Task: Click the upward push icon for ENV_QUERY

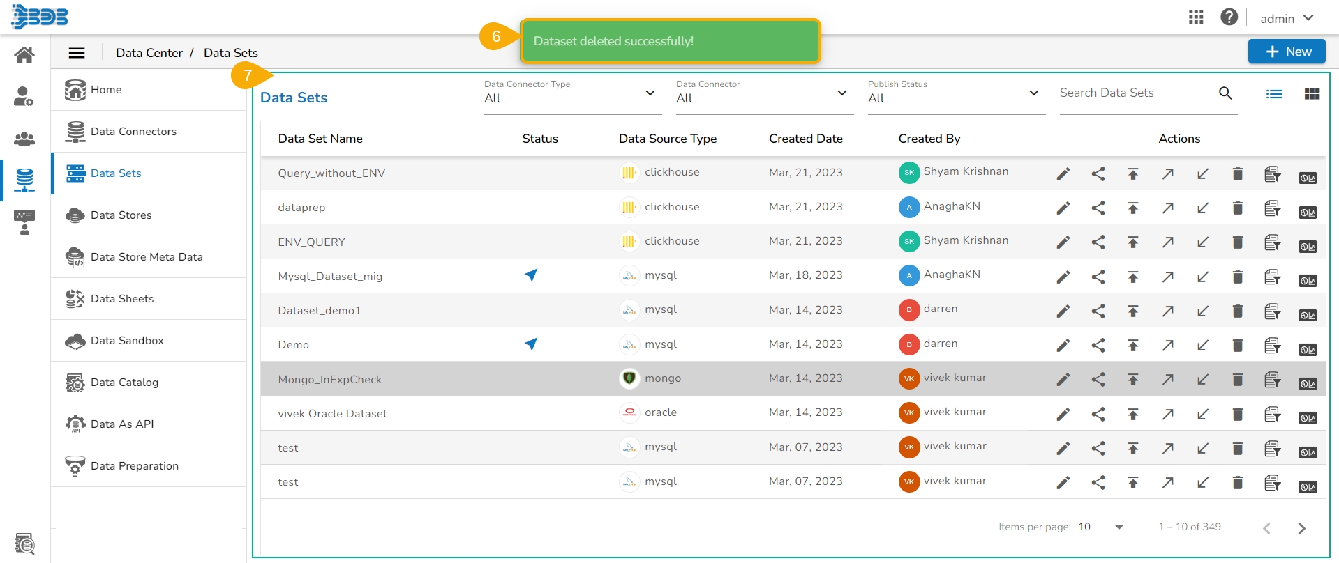Action: tap(1132, 242)
